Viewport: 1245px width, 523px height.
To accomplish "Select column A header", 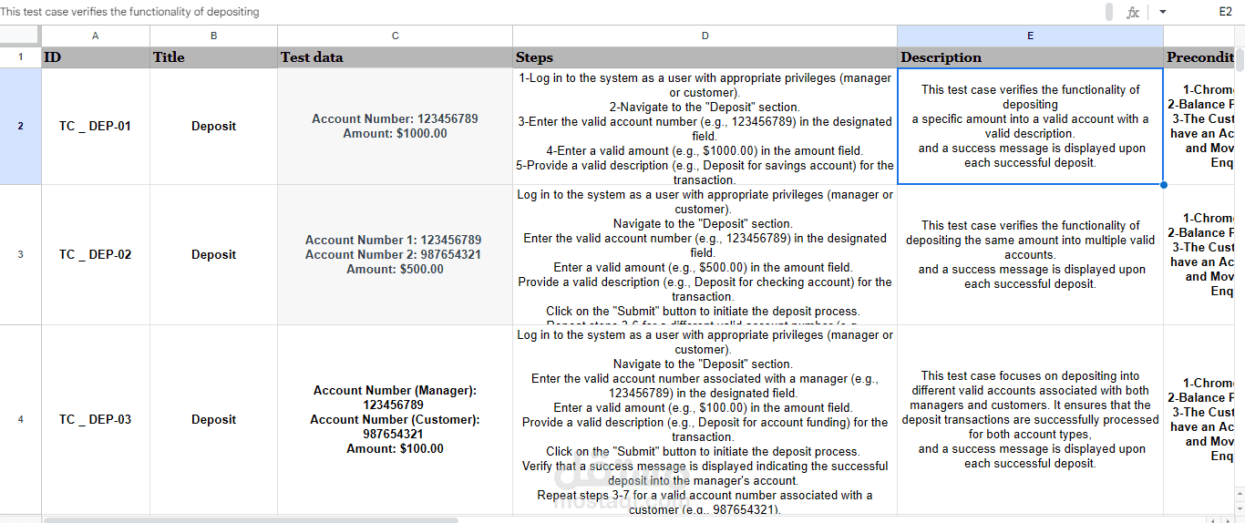I will 96,36.
